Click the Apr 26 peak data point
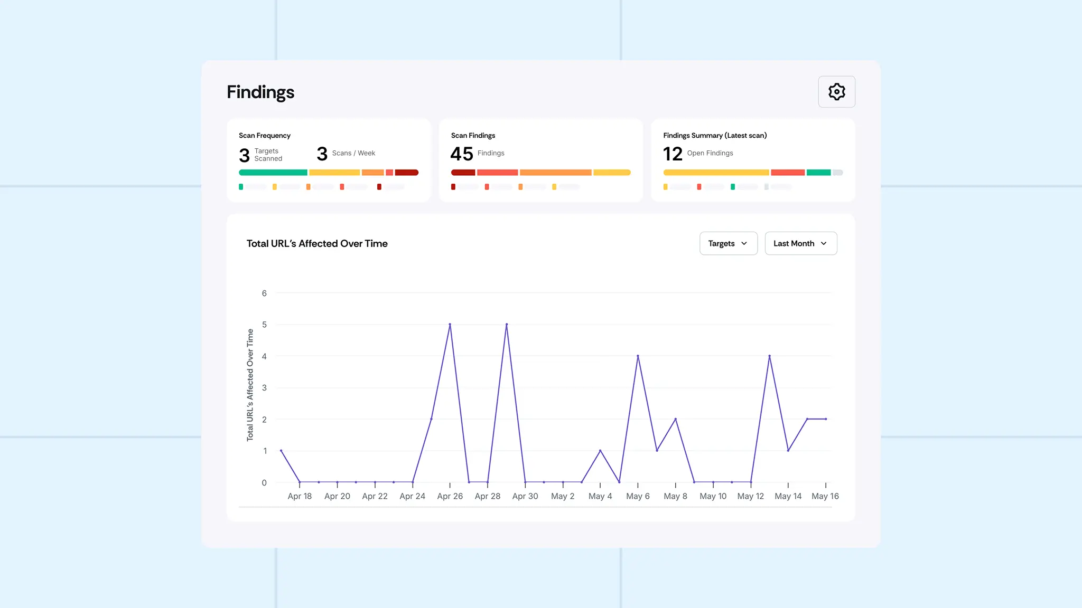1082x608 pixels. 450,324
